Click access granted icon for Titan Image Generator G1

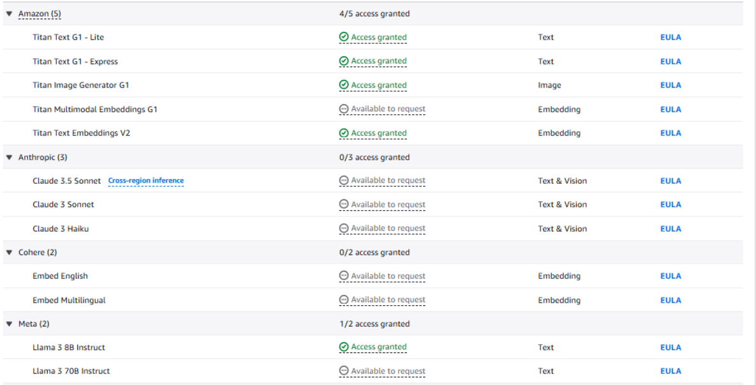click(x=344, y=85)
